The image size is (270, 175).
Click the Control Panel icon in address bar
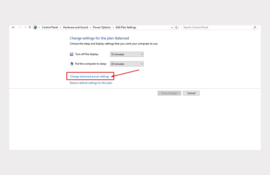click(35, 27)
